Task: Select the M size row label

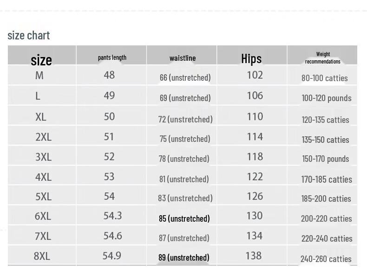Action: (39, 76)
